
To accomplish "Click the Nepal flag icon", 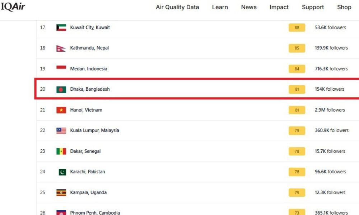I will click(x=61, y=48).
